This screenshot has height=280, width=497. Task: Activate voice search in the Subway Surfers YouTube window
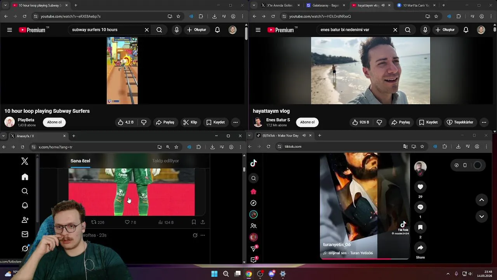(177, 30)
